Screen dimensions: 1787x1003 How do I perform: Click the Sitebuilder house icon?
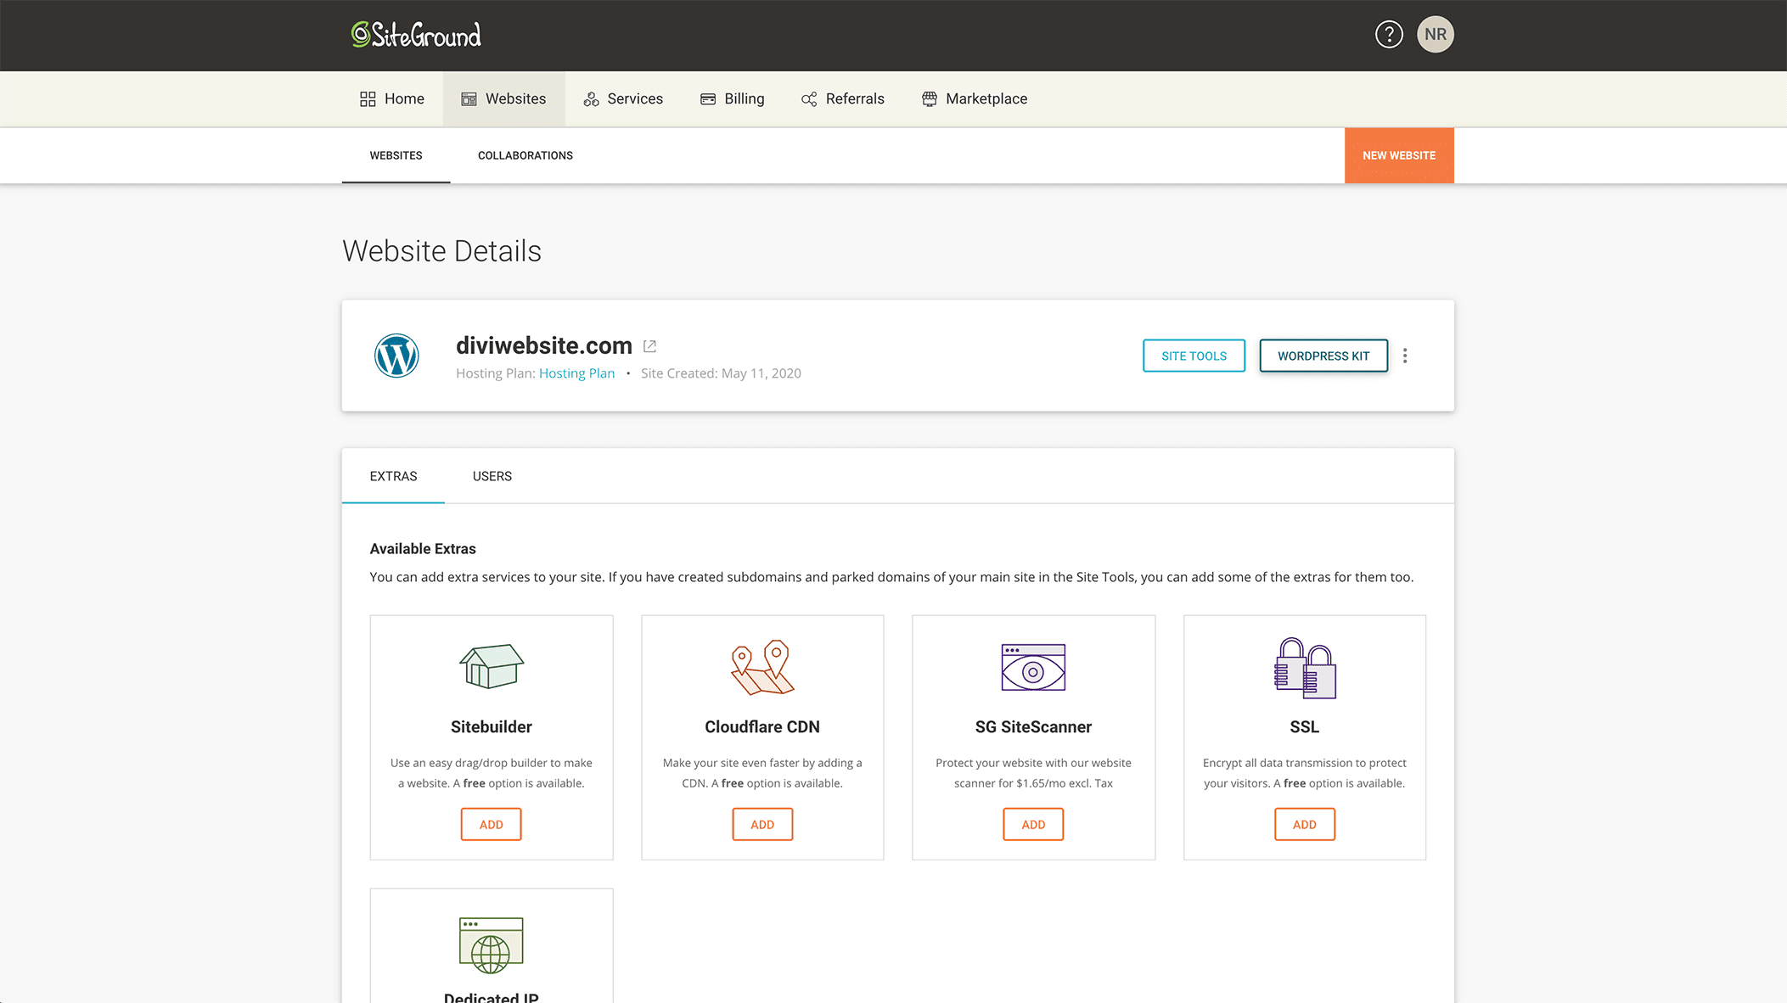tap(491, 666)
